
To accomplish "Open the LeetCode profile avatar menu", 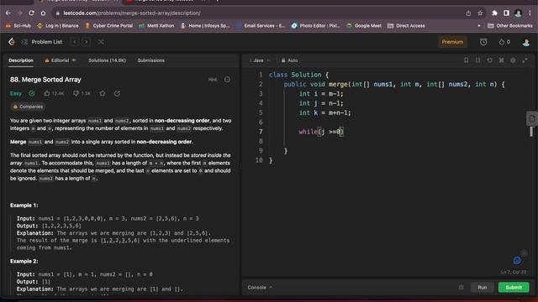I will (525, 42).
